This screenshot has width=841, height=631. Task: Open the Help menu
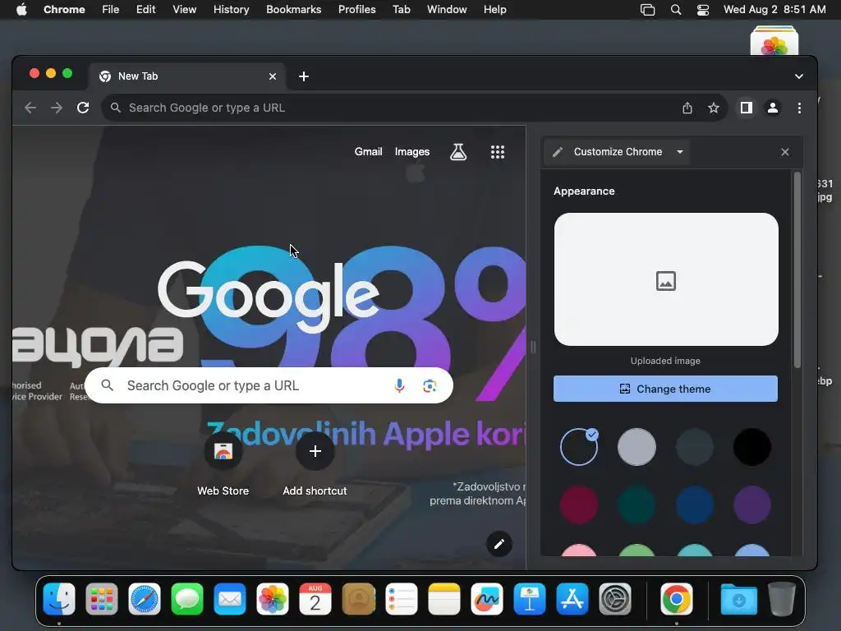click(x=494, y=10)
